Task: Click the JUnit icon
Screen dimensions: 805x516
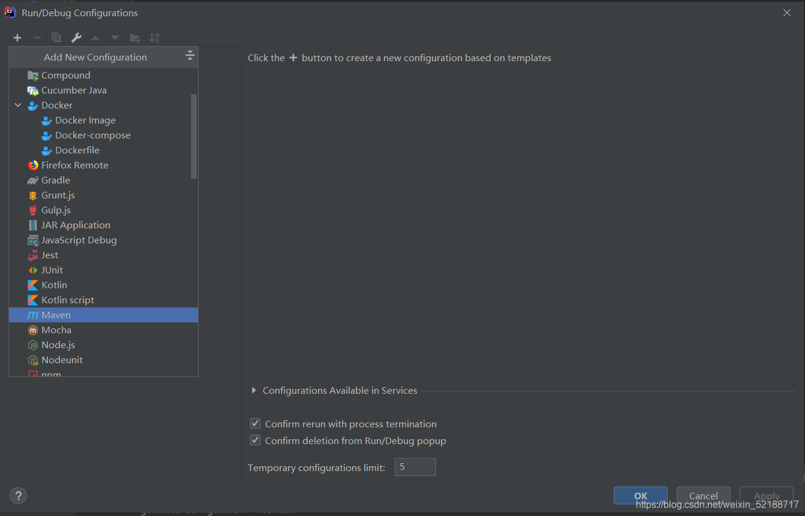Action: (x=33, y=270)
